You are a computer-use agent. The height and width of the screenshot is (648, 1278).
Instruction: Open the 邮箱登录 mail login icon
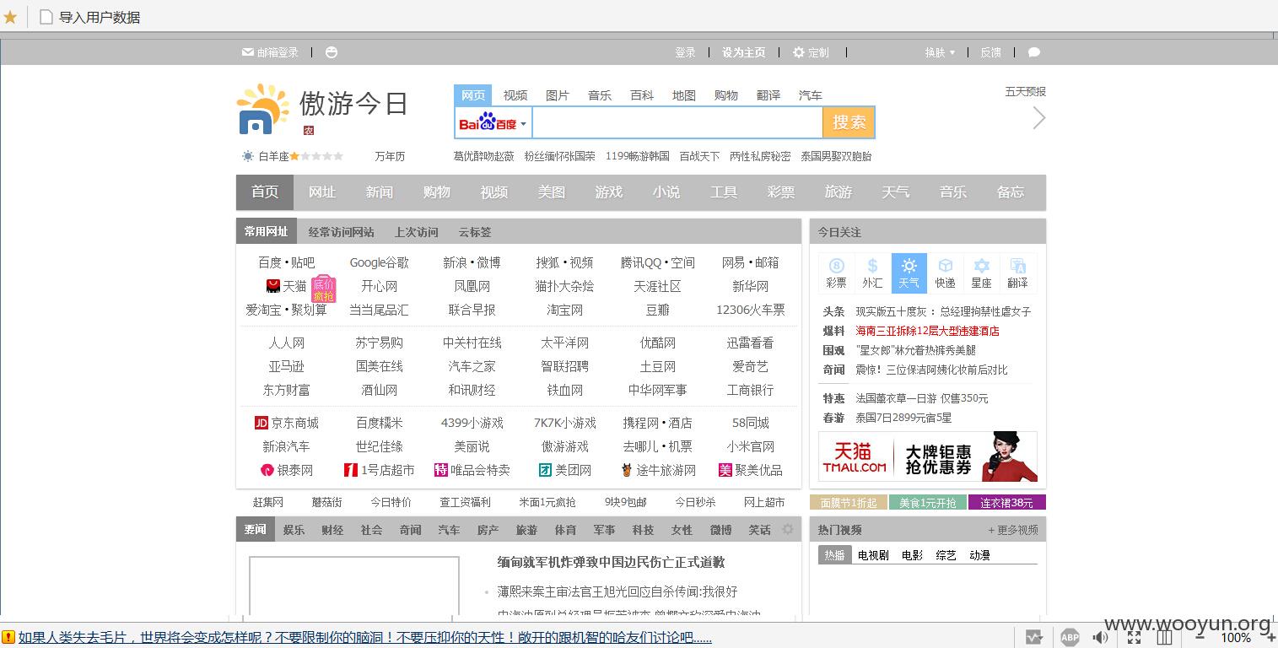click(x=247, y=52)
